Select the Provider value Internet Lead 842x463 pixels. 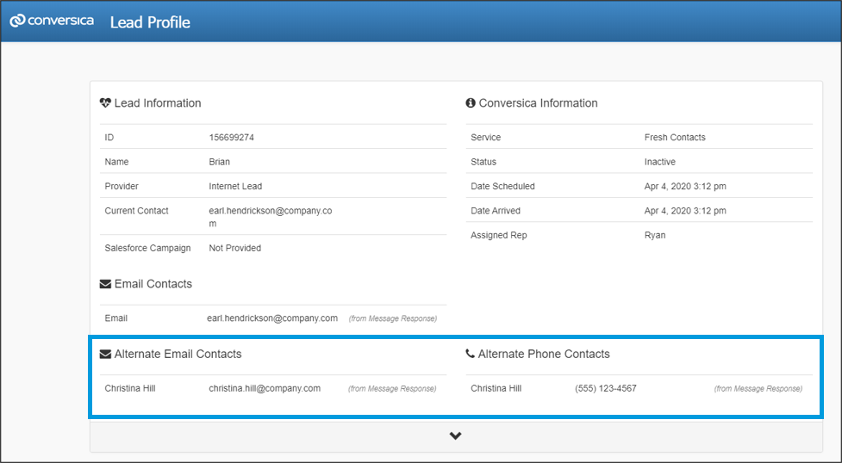235,186
